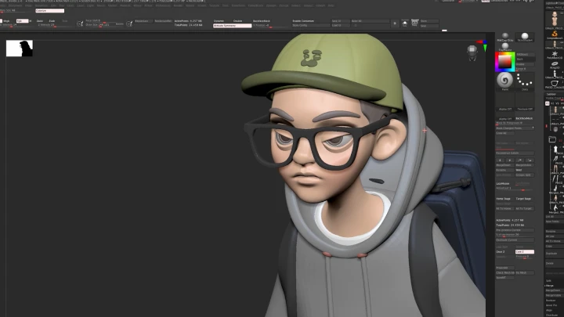The width and height of the screenshot is (564, 317).
Task: Pick a hue in the color picker square
Action: (x=505, y=62)
